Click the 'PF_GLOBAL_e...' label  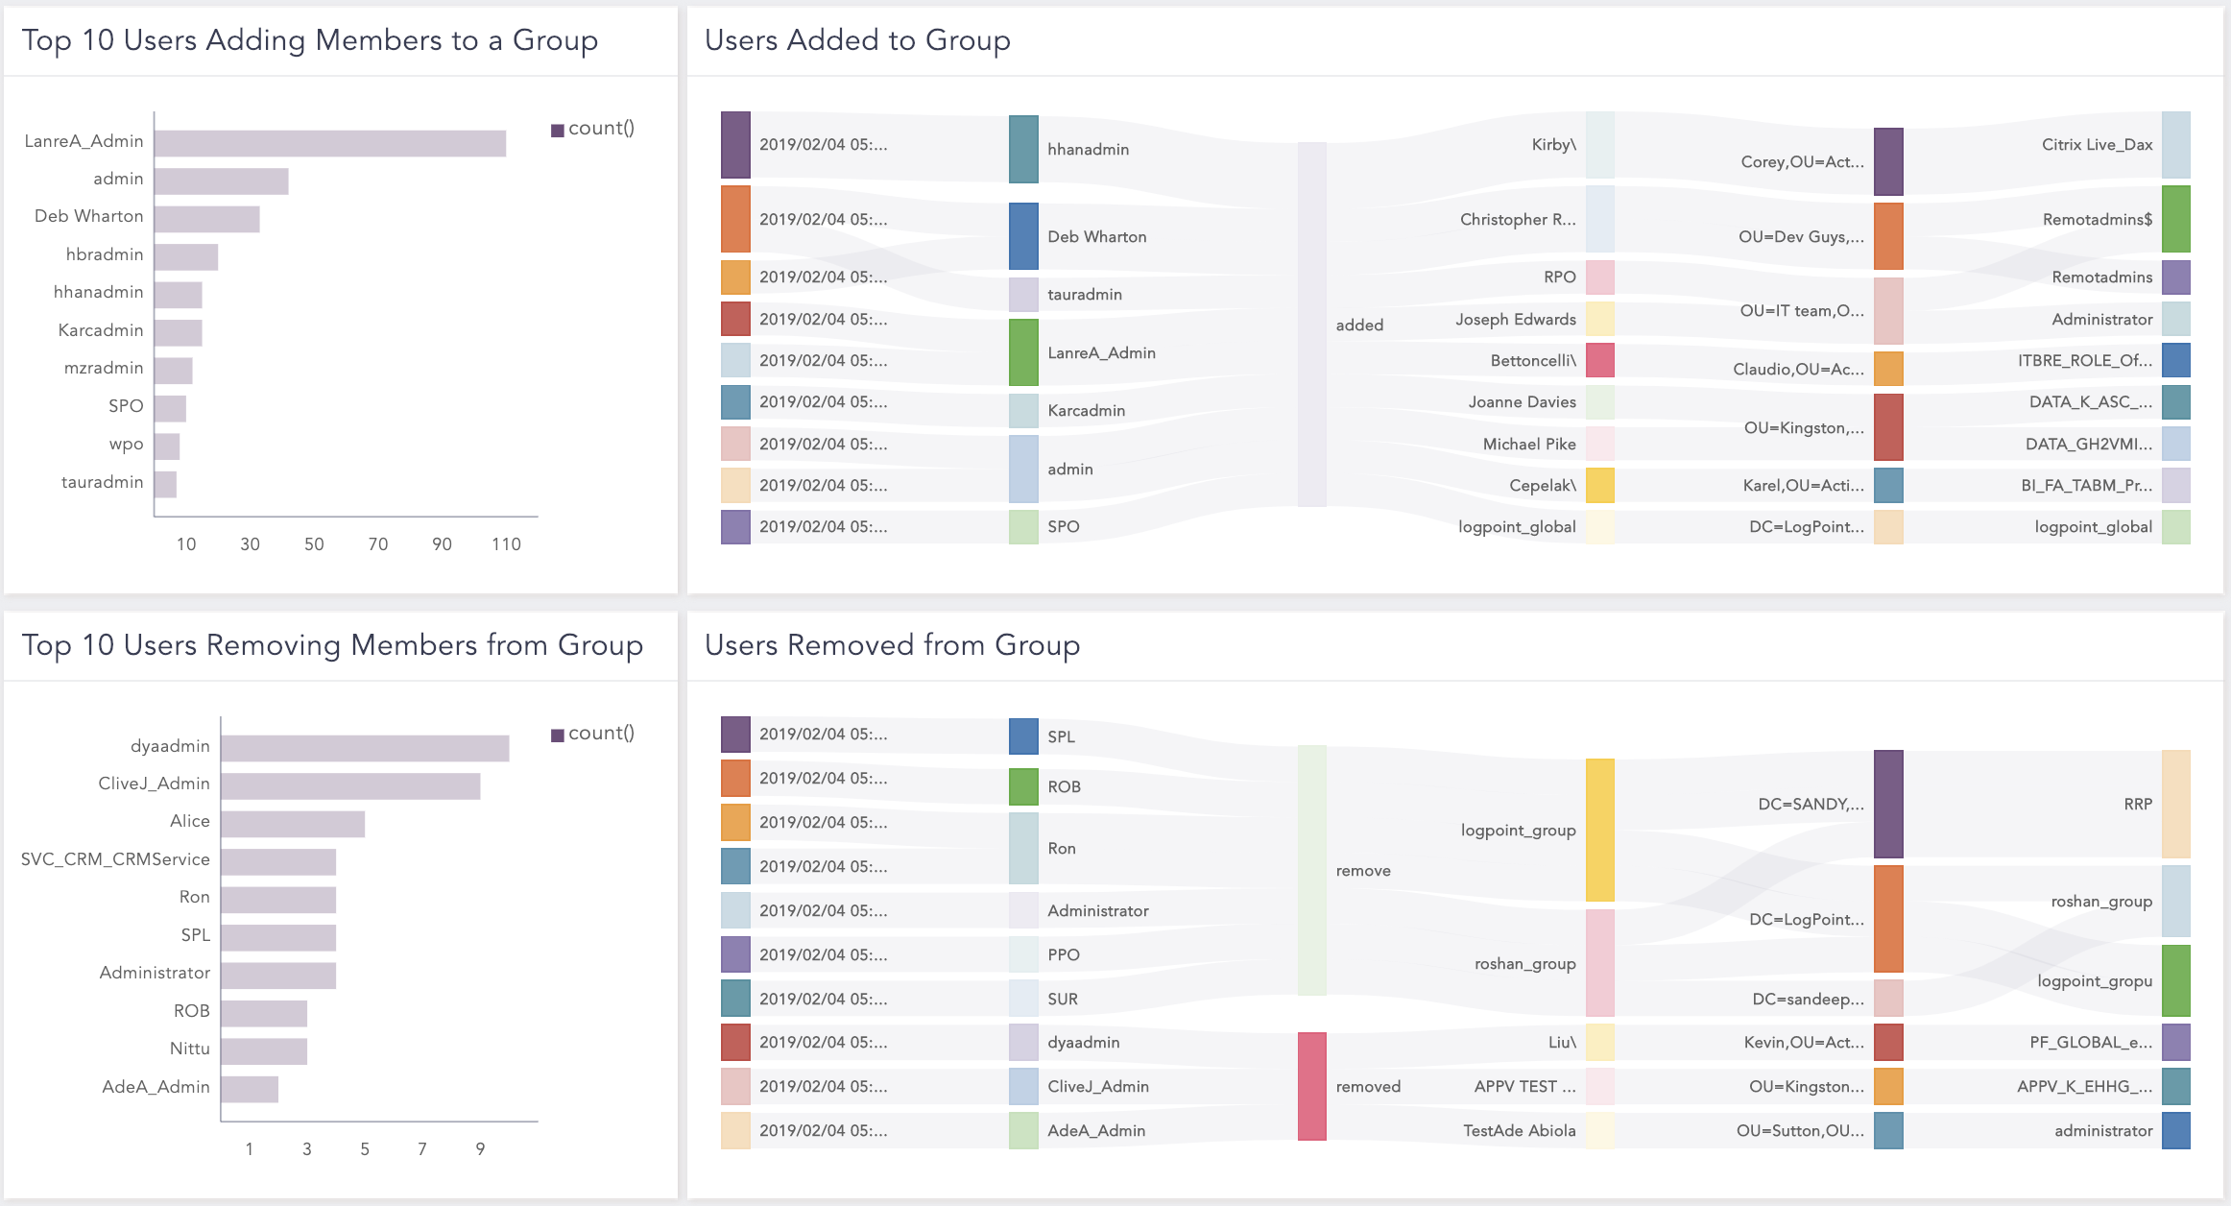[2091, 1042]
